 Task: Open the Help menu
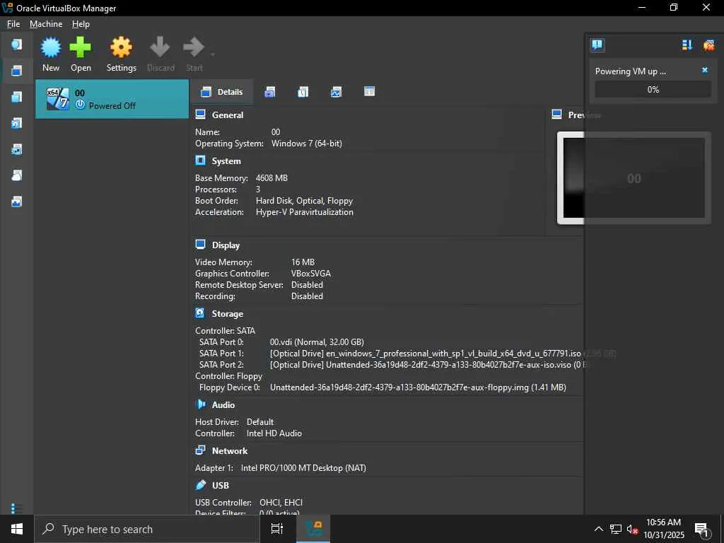(x=81, y=24)
